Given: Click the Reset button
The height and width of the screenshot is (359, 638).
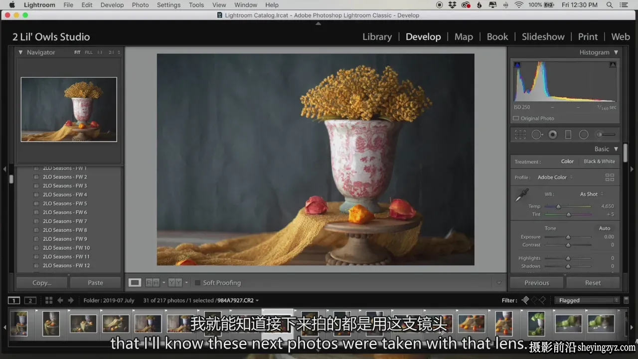Looking at the screenshot, I should (x=593, y=283).
